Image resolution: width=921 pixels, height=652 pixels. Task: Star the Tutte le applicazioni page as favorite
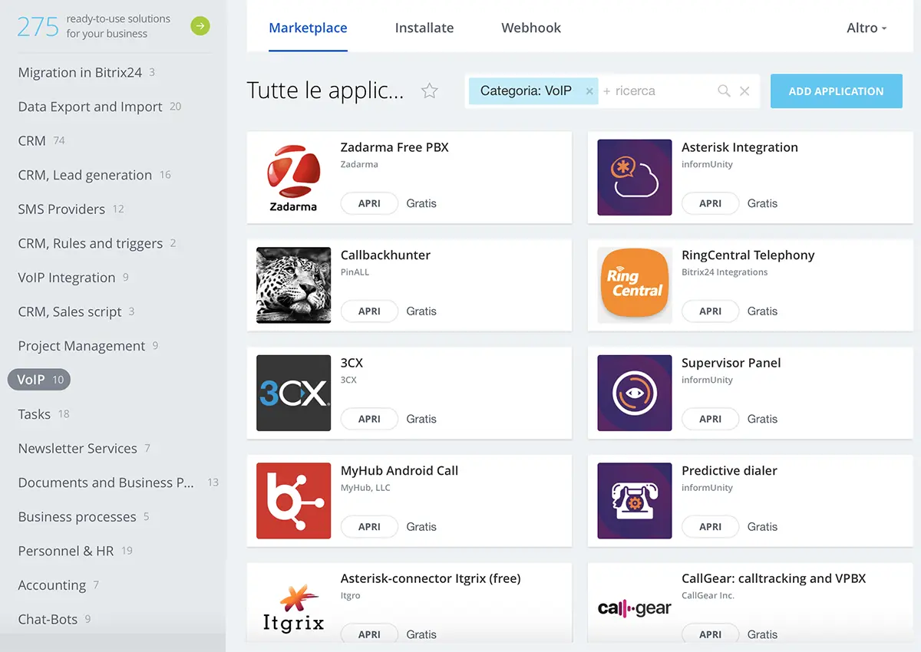pos(430,91)
